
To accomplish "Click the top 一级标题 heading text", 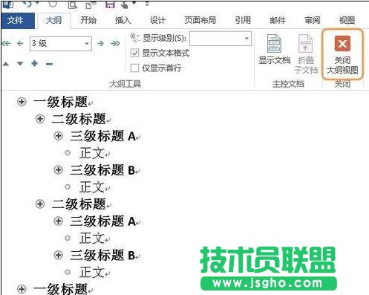I will (61, 102).
